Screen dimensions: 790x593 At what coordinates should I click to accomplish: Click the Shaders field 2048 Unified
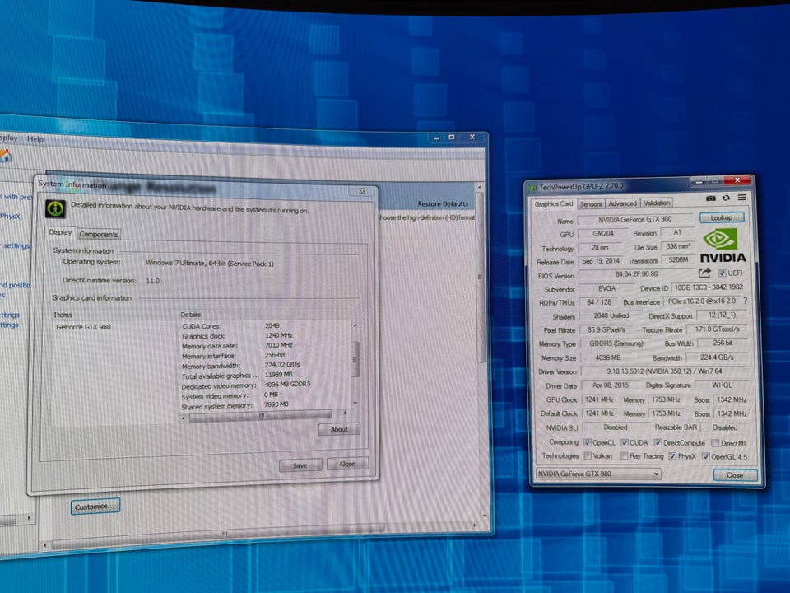[611, 315]
